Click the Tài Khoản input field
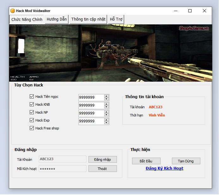The width and height of the screenshot is (219, 195). coord(63,159)
